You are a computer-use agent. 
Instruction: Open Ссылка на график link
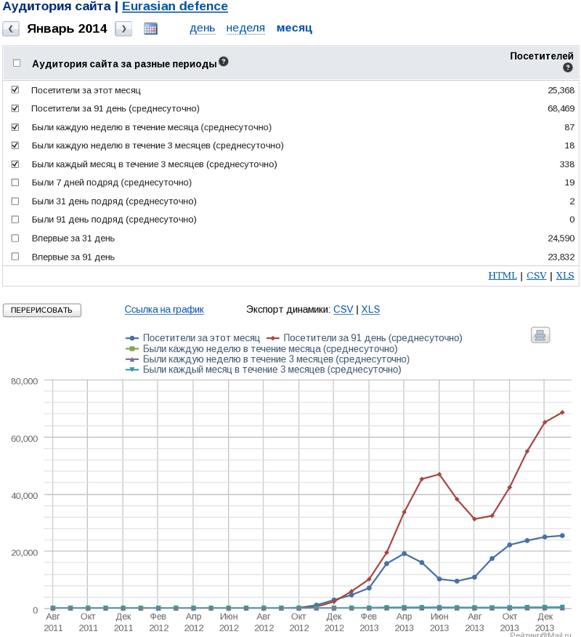pyautogui.click(x=164, y=310)
